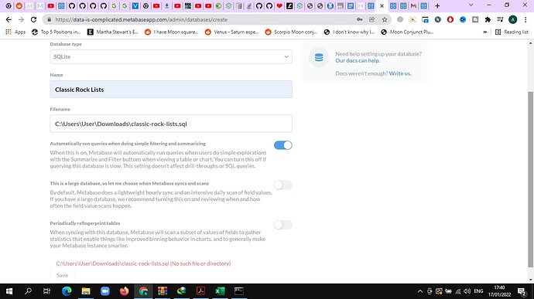Viewport: 534px width, 299px height.
Task: Open 'Martha Stewart's E...' bookmark
Action: point(113,32)
